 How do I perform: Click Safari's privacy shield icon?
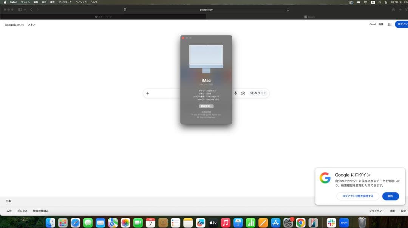(x=125, y=9)
